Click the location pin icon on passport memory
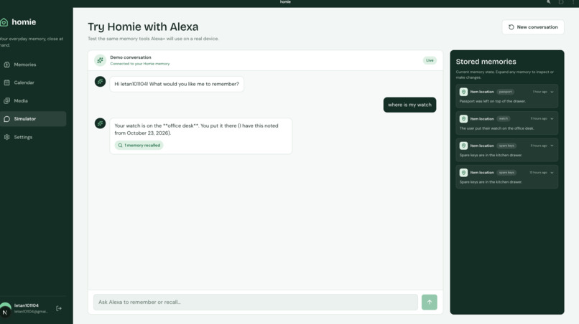Viewport: 579px width, 324px height. [463, 92]
